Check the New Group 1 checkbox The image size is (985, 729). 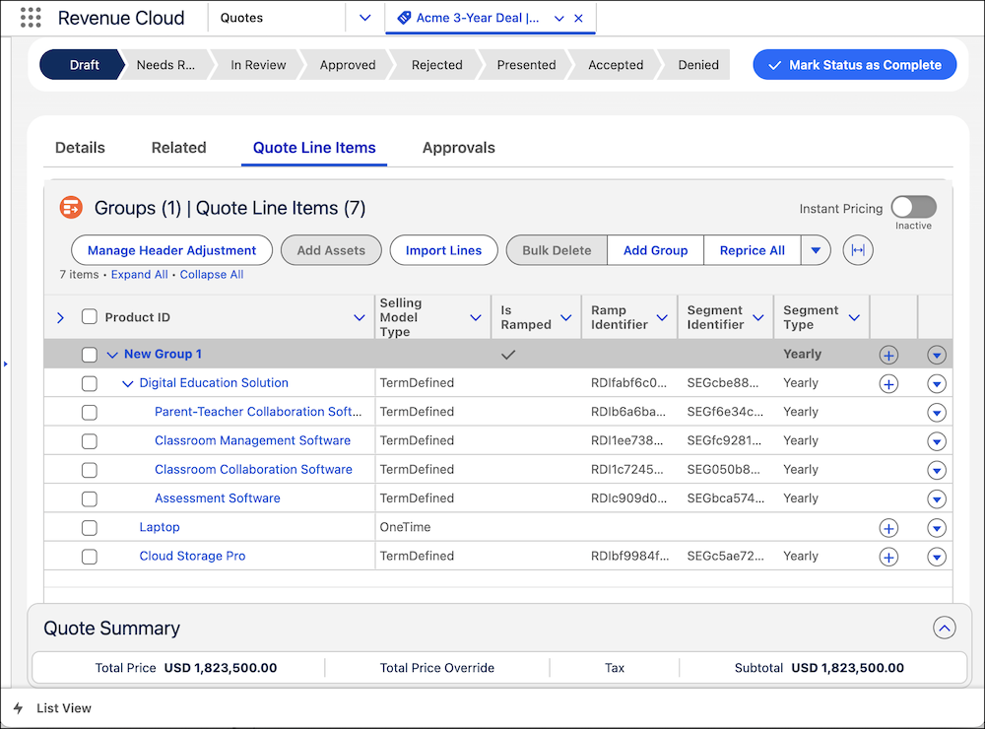click(90, 355)
